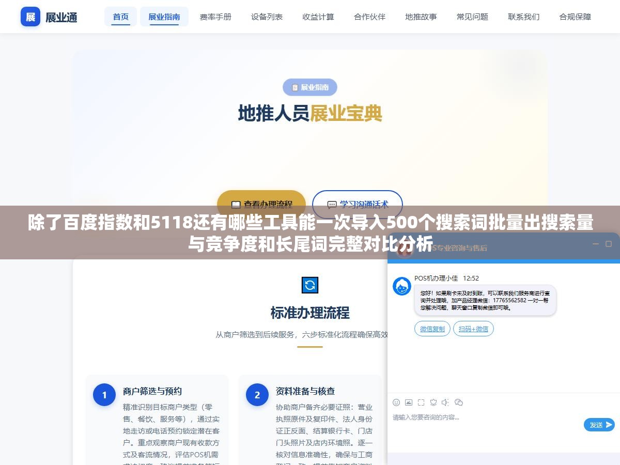
Task: Send the chat message with 发送
Action: click(599, 425)
